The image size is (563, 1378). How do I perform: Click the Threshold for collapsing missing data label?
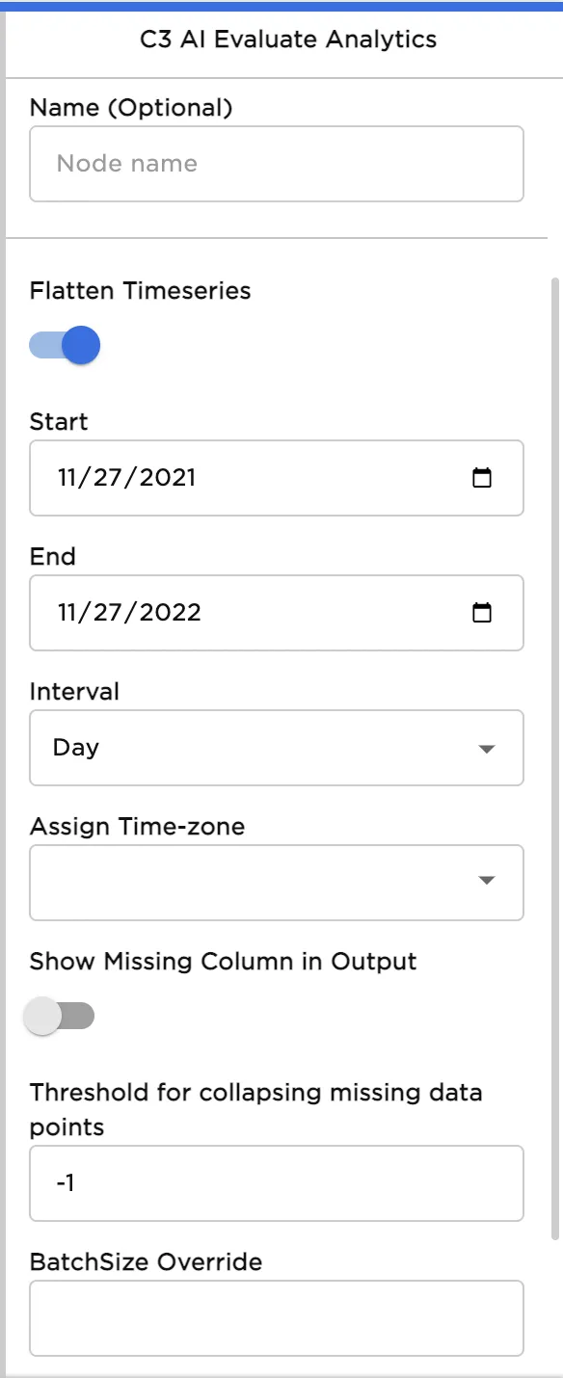[256, 1109]
